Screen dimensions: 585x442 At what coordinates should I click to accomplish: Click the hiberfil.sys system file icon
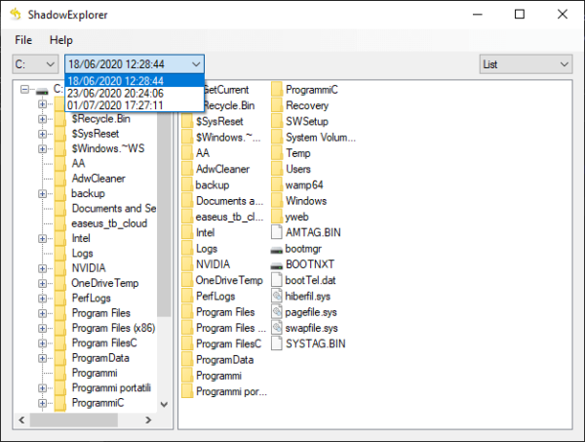[277, 296]
